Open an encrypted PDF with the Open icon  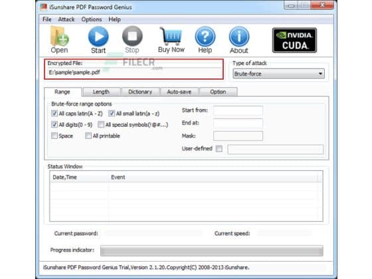[x=59, y=40]
